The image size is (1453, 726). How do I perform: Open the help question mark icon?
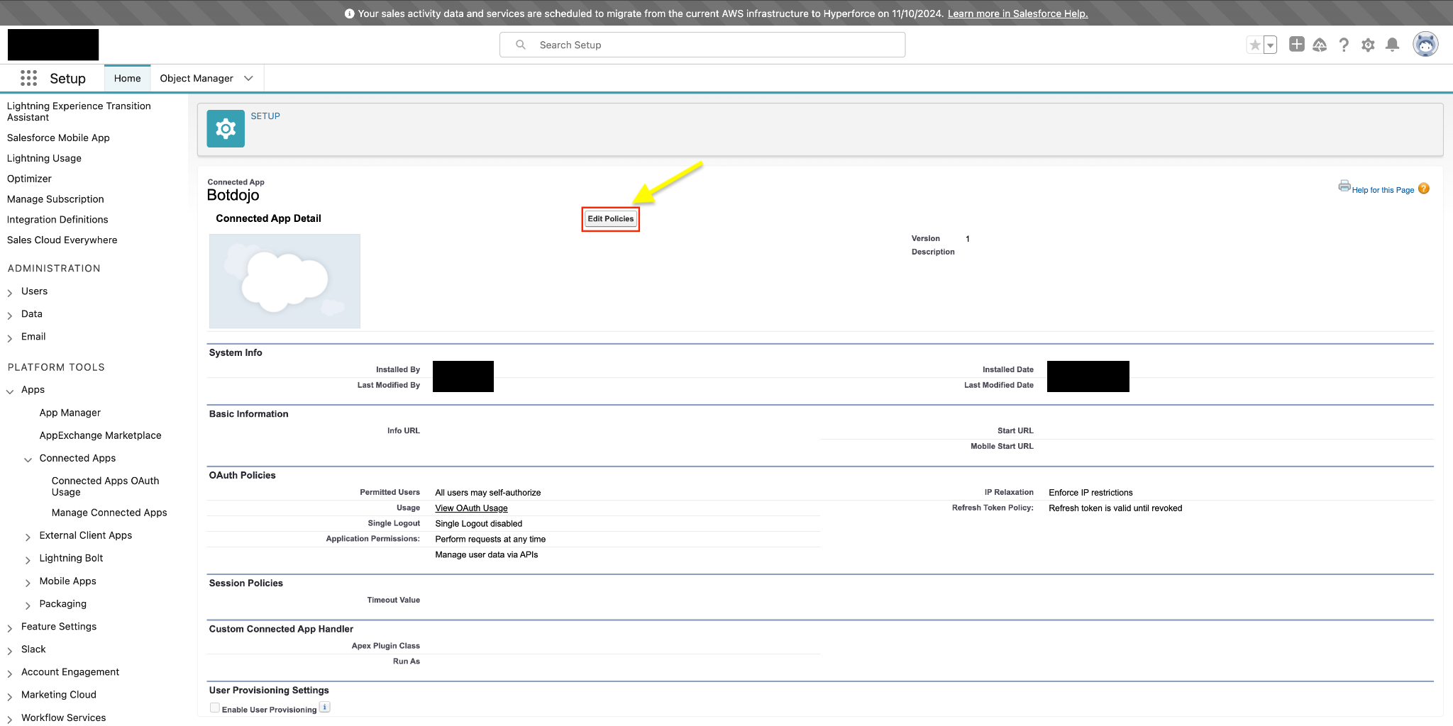(x=1344, y=45)
